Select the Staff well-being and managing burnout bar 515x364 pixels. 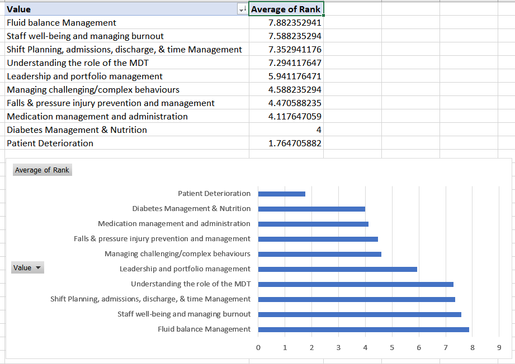pos(360,314)
